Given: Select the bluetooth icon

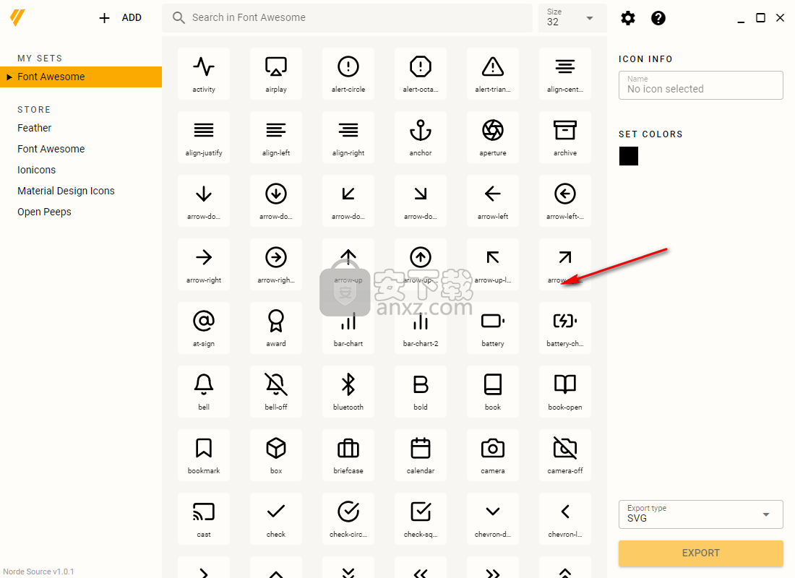Looking at the screenshot, I should pyautogui.click(x=348, y=392).
